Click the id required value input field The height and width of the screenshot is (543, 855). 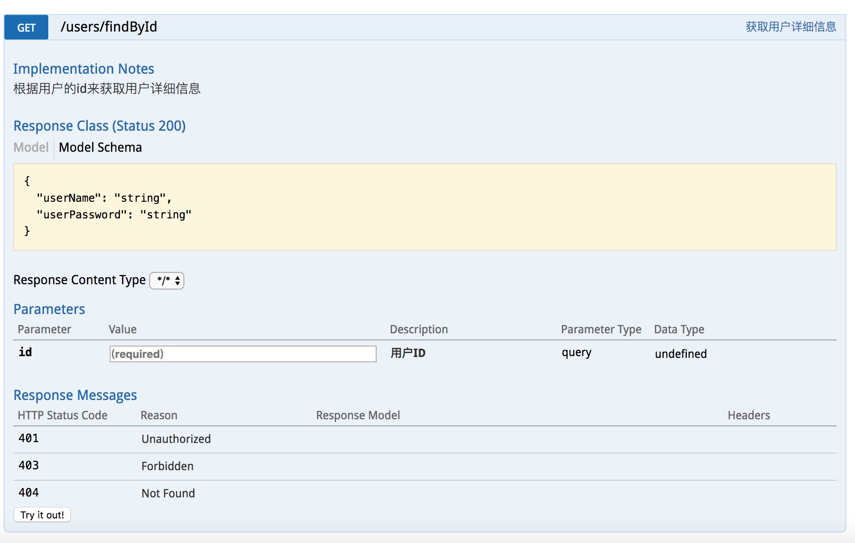coord(243,354)
